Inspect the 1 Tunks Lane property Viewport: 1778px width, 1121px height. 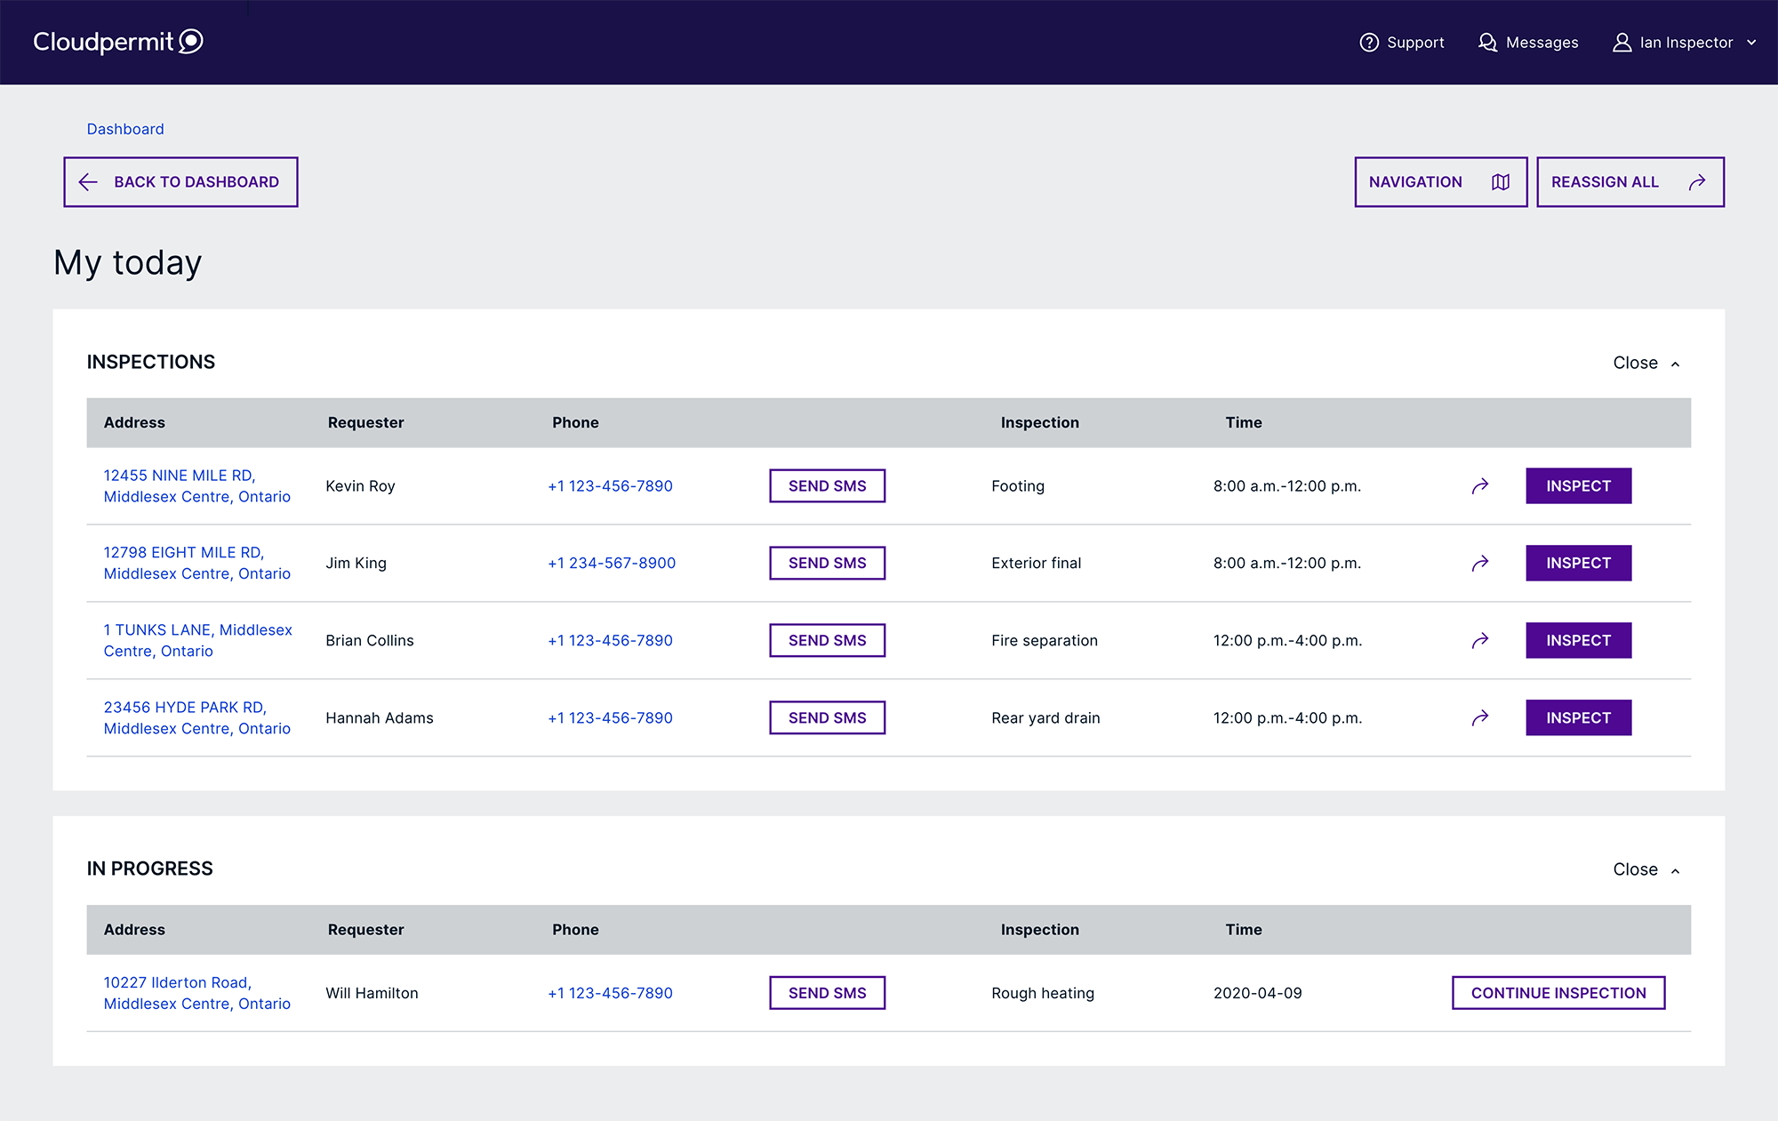[1578, 641]
